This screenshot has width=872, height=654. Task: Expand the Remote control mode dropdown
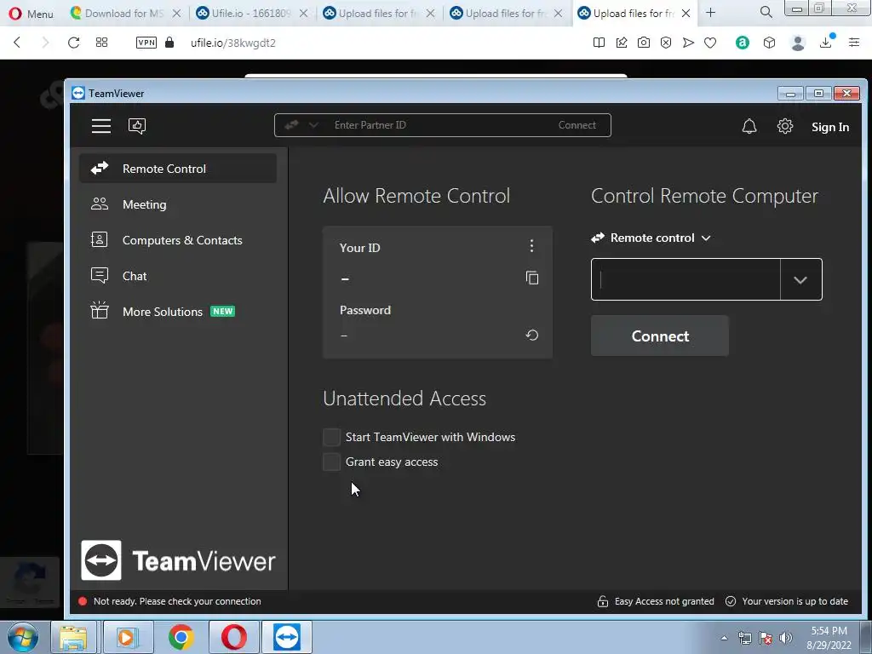651,238
